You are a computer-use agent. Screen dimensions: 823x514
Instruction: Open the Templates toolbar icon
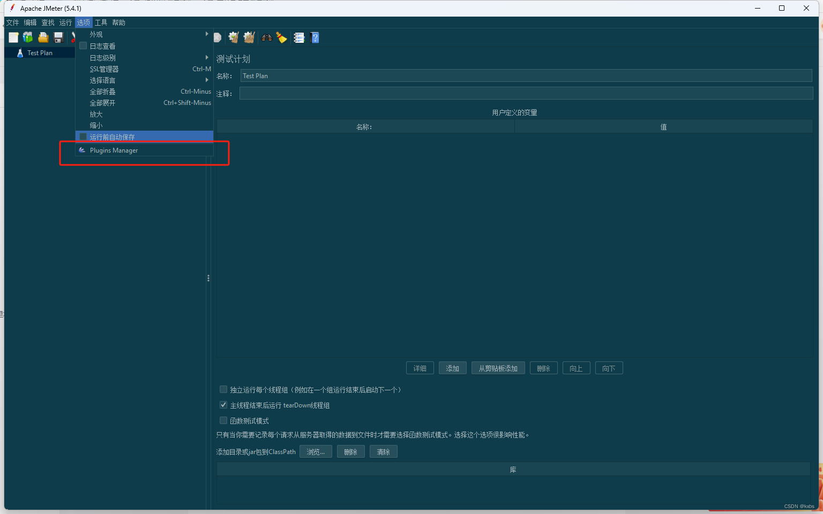click(28, 37)
